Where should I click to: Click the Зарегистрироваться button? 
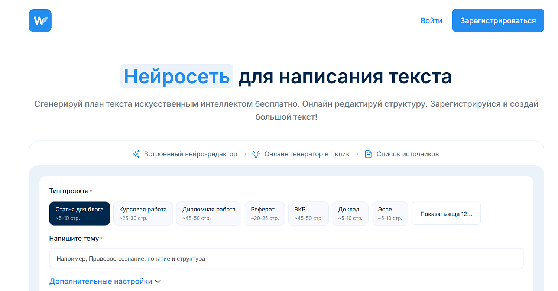pos(498,20)
